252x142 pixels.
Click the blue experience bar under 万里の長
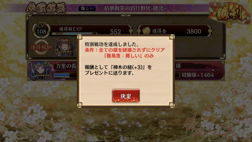click(x=65, y=75)
